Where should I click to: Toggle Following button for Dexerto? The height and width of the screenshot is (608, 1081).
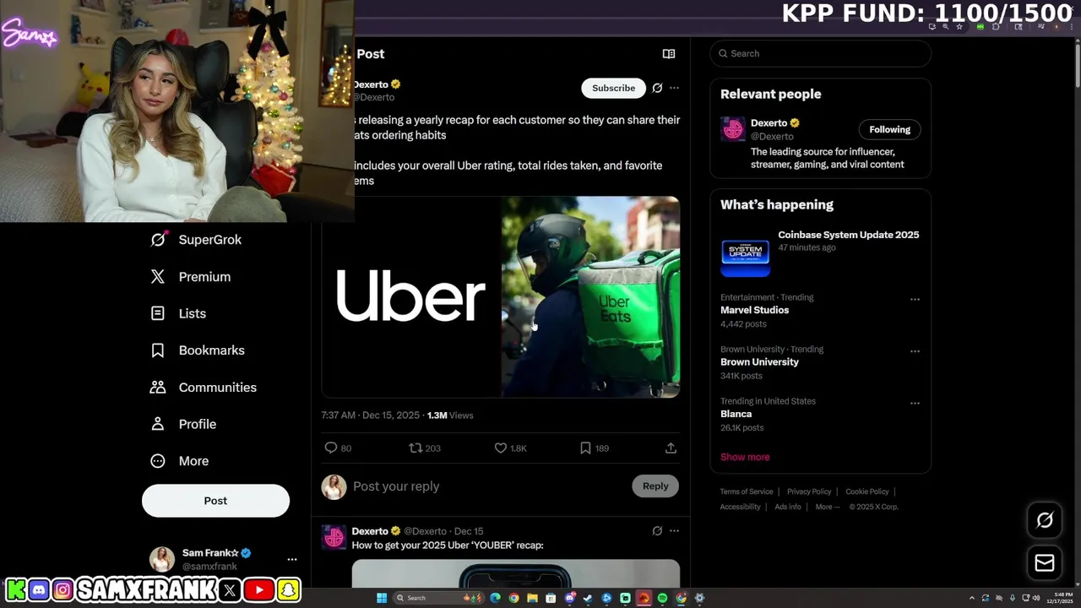pos(890,129)
